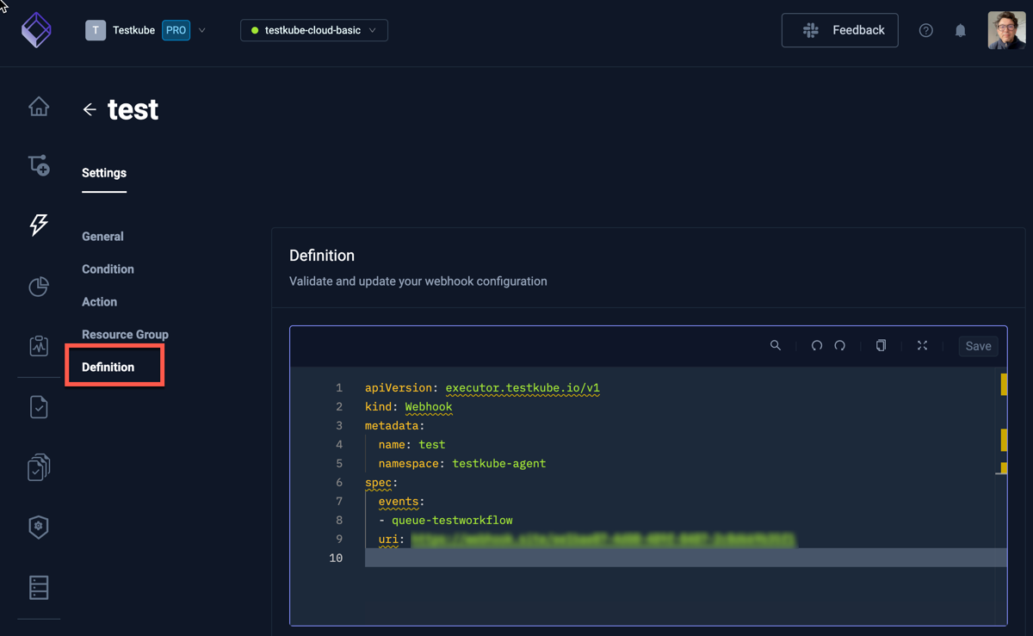
Task: Open the Tests checkmark document icon
Action: pyautogui.click(x=39, y=406)
